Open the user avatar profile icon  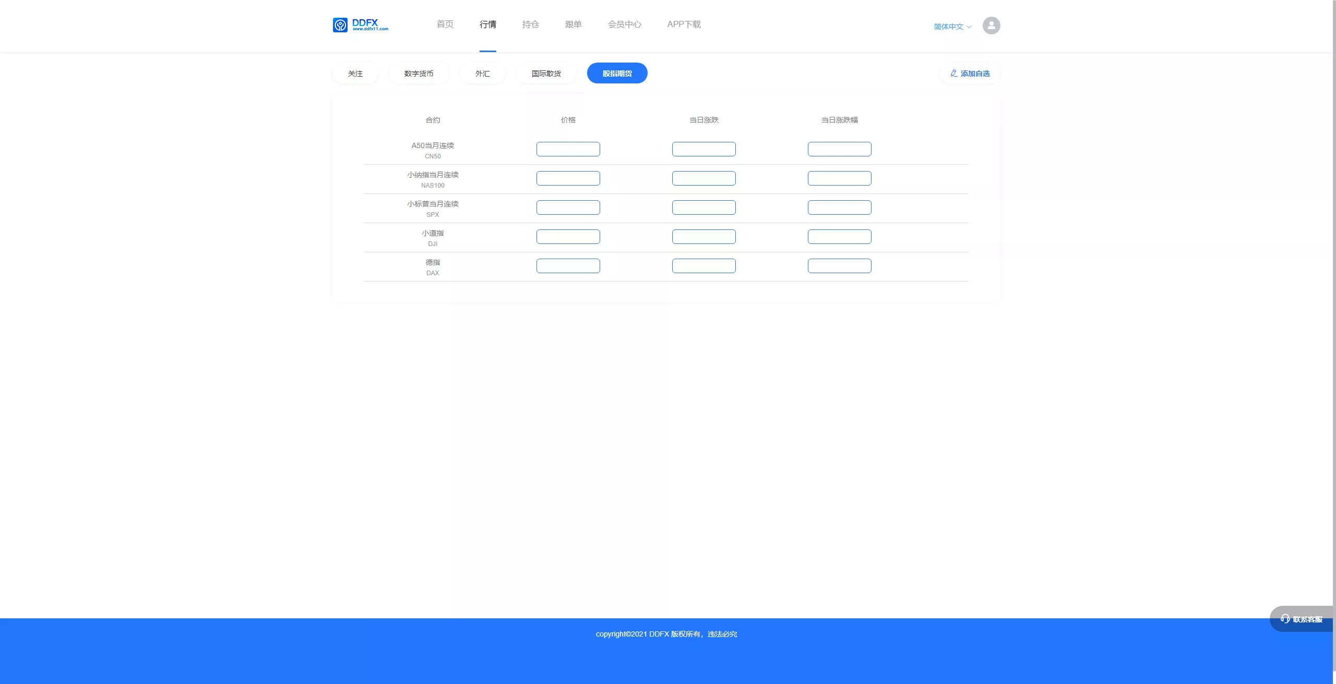click(991, 26)
